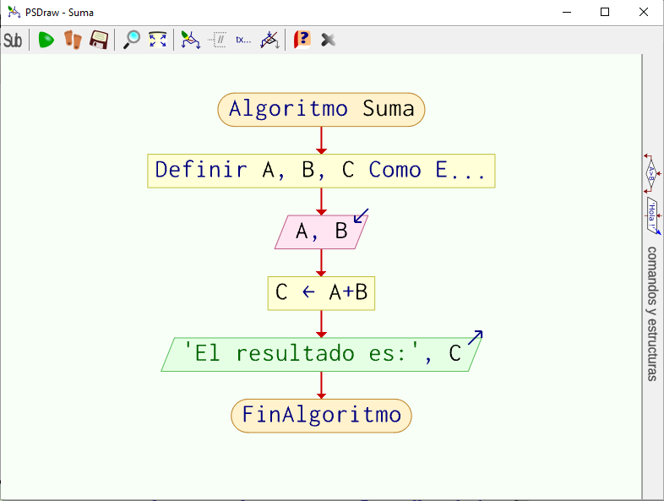Click the A>B conditional icon in side panel
The height and width of the screenshot is (501, 664).
coord(652,174)
